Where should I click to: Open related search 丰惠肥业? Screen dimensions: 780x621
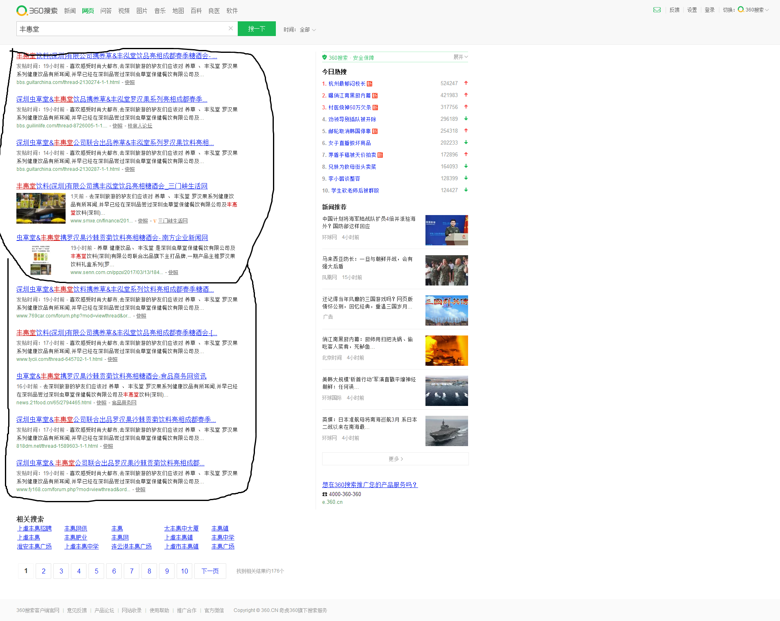point(76,537)
